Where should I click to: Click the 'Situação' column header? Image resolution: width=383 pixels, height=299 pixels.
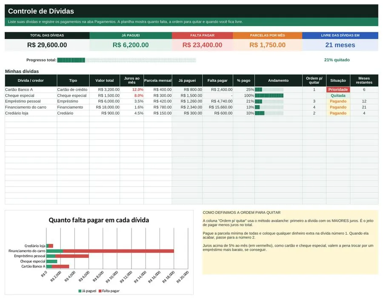click(338, 80)
